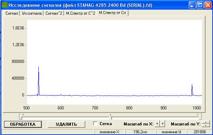Screen dimensions: 213x135
Task: Click the large spectrum peak near 535
Action: tap(39, 81)
